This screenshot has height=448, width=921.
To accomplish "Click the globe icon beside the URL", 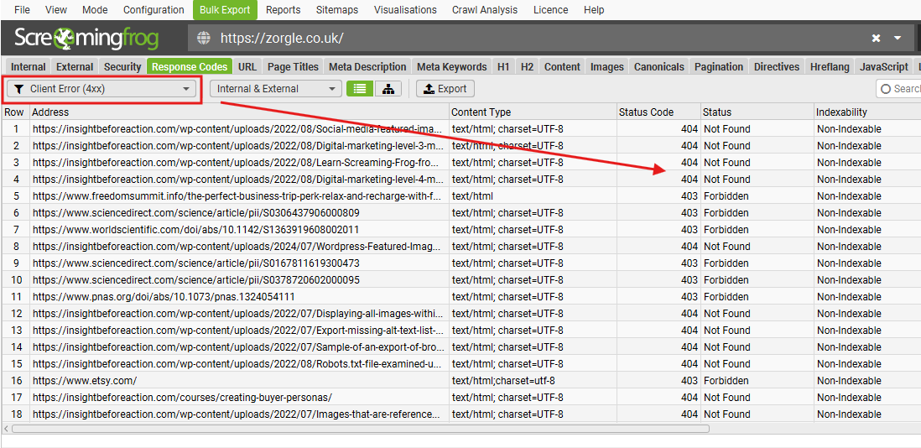I will [203, 39].
